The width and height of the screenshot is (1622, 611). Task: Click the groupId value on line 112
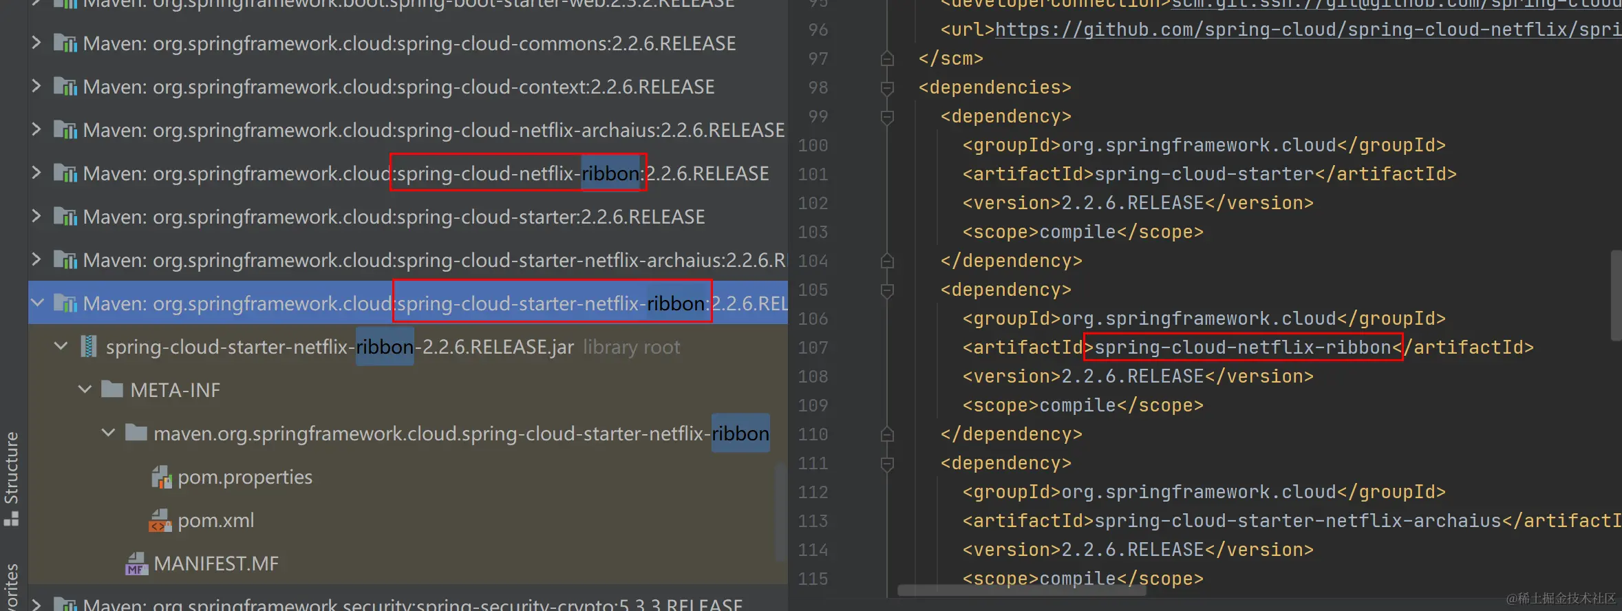(x=1199, y=491)
